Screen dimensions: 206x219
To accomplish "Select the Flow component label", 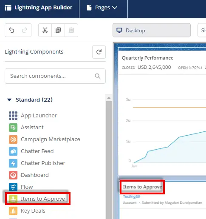I will pos(27,187).
